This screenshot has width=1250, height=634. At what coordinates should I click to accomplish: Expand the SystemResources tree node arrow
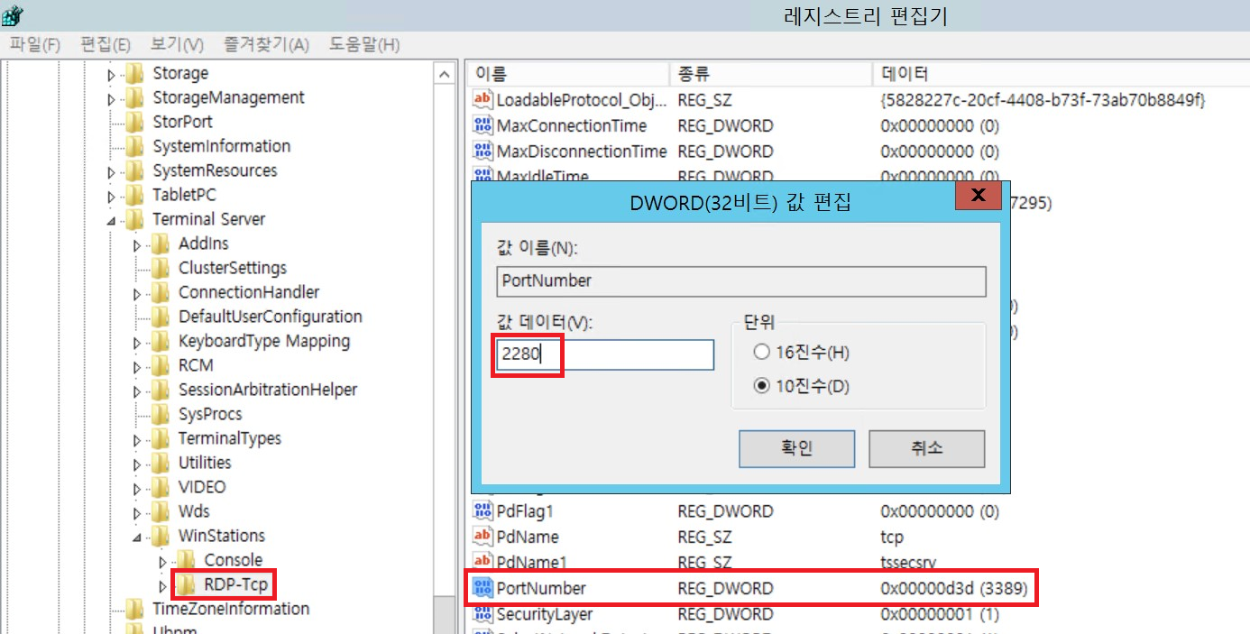[x=112, y=171]
